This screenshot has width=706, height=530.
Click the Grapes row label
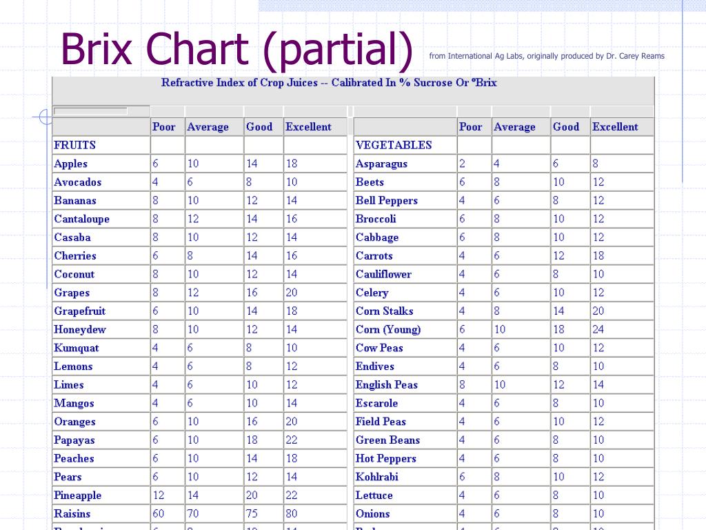[x=72, y=293]
